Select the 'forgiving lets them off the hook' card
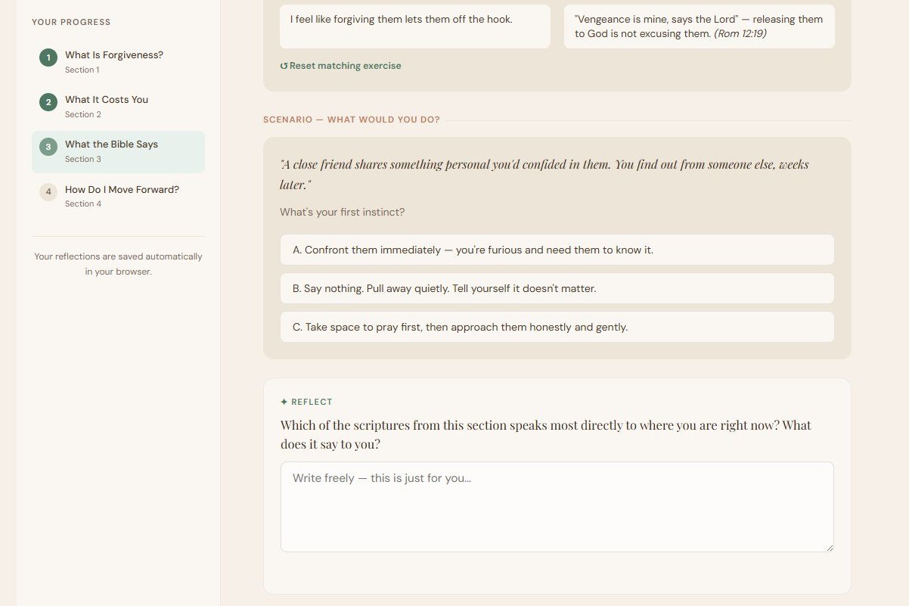 pos(415,26)
